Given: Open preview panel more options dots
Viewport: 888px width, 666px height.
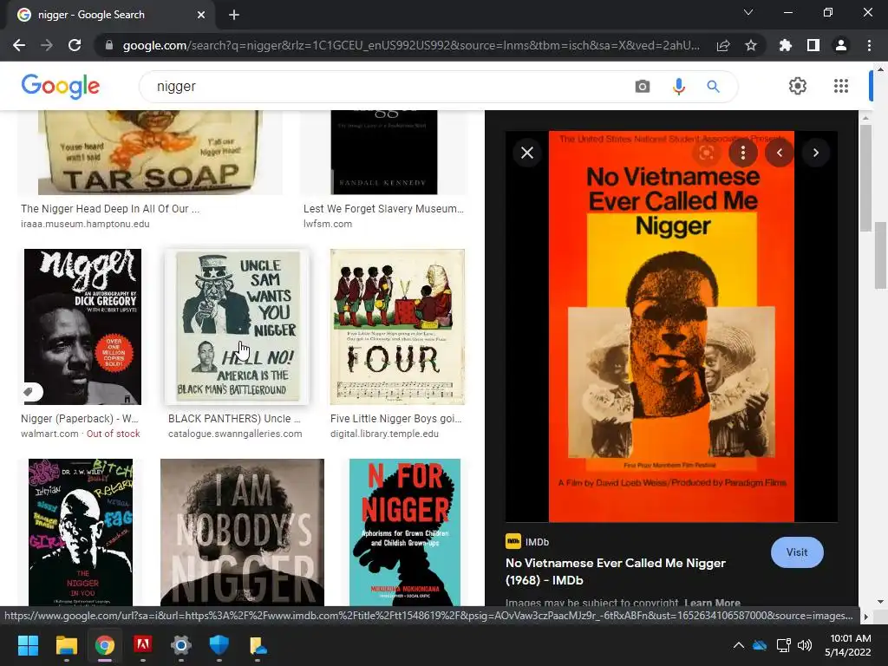Looking at the screenshot, I should pyautogui.click(x=743, y=153).
